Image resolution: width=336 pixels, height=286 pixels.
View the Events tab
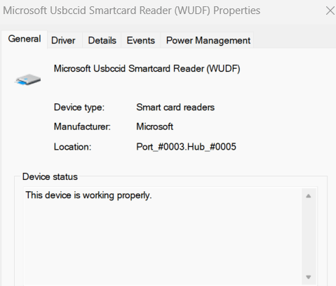click(140, 41)
